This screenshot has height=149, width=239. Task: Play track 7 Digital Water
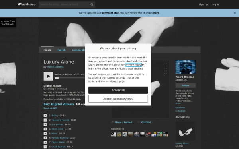pos(45,142)
